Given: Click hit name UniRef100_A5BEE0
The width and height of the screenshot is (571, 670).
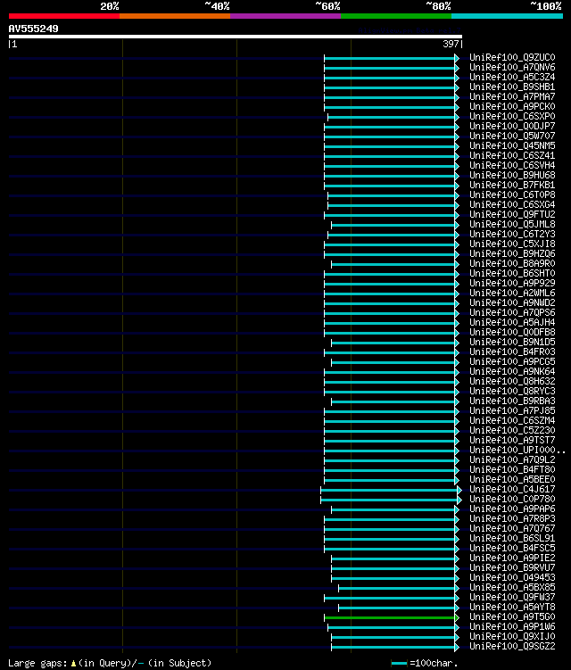Looking at the screenshot, I should 512,480.
